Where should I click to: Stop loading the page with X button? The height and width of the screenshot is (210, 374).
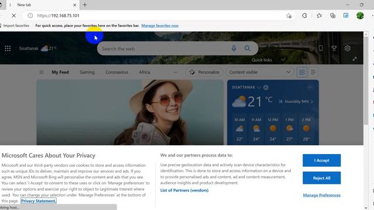click(14, 16)
